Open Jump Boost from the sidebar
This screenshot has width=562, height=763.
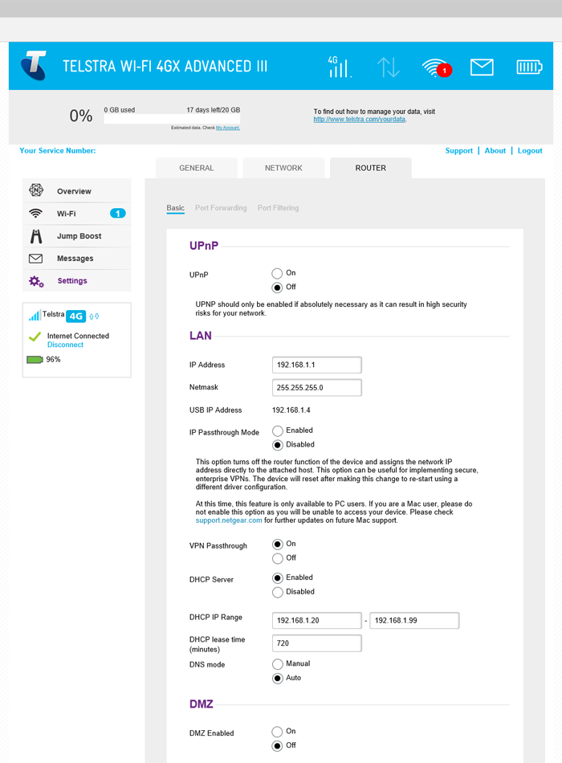pos(78,236)
